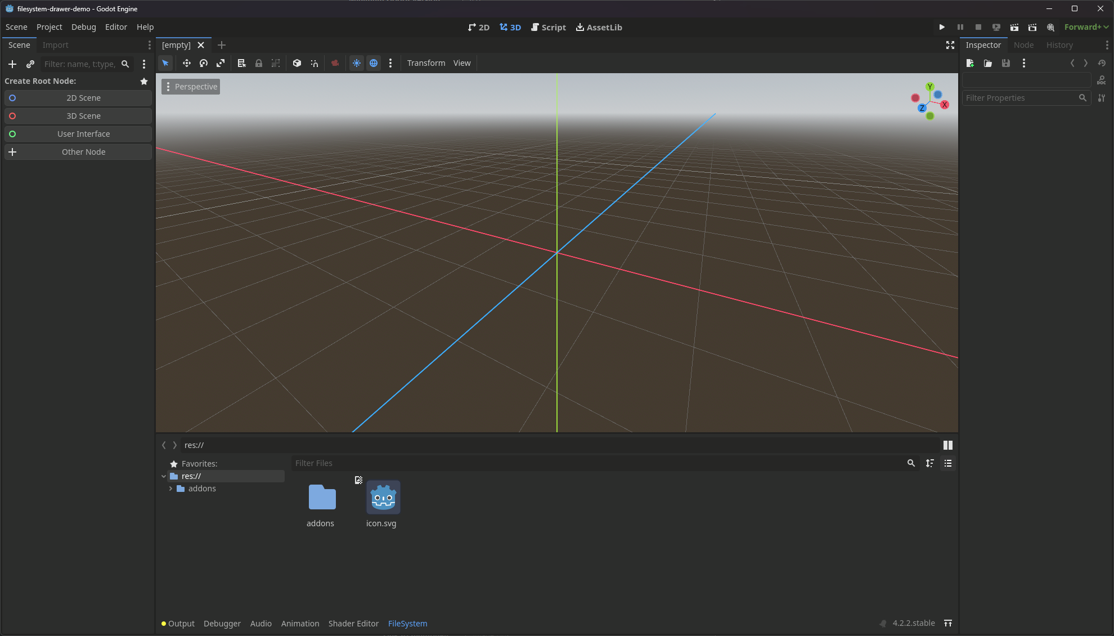The width and height of the screenshot is (1114, 636).
Task: Open the Project menu
Action: click(49, 27)
